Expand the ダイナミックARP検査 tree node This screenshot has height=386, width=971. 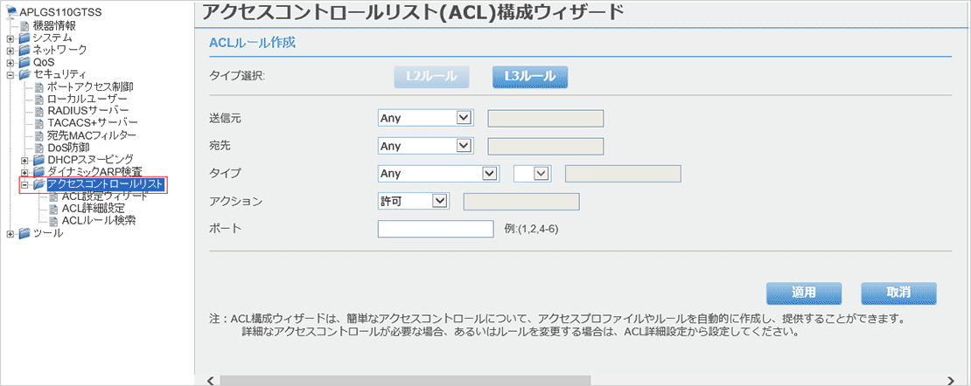point(24,172)
